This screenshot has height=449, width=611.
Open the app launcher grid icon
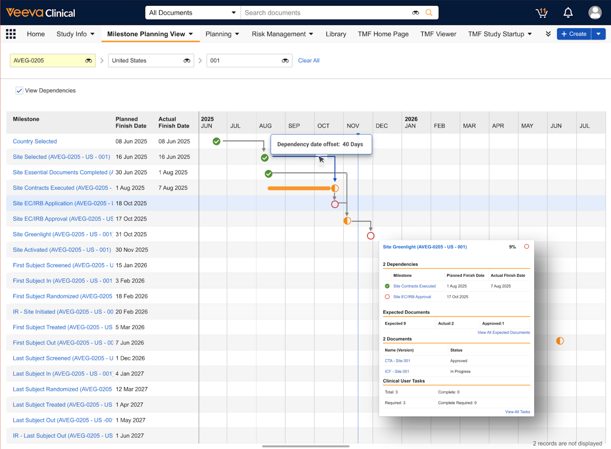(x=11, y=34)
